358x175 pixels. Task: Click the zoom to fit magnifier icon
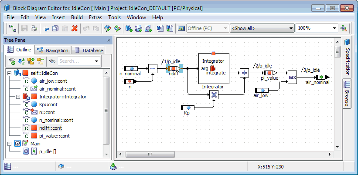tap(343, 28)
